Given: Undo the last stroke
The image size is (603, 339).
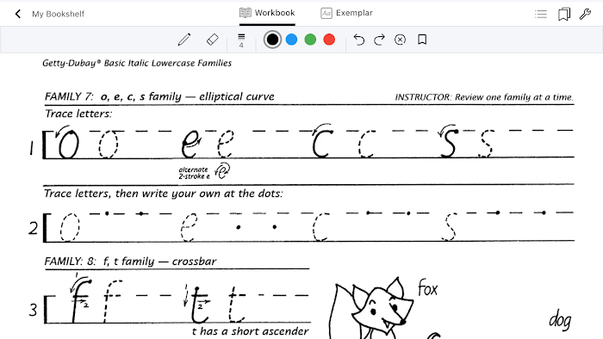Looking at the screenshot, I should (359, 40).
